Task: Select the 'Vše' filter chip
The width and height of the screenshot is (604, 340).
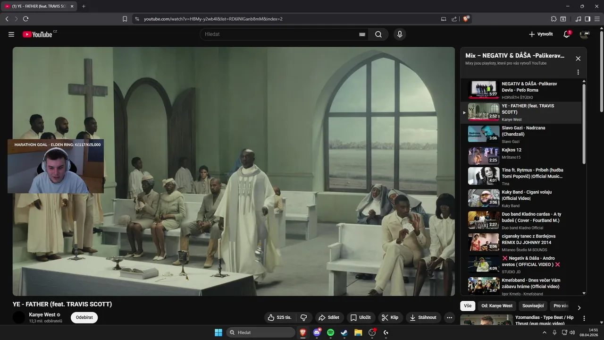Action: coord(468,306)
